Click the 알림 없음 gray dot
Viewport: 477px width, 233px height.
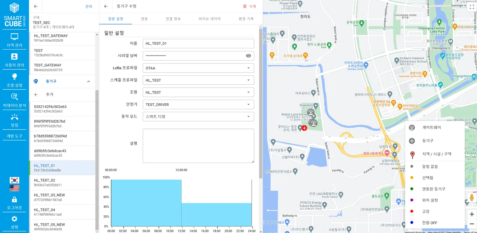coord(412,166)
